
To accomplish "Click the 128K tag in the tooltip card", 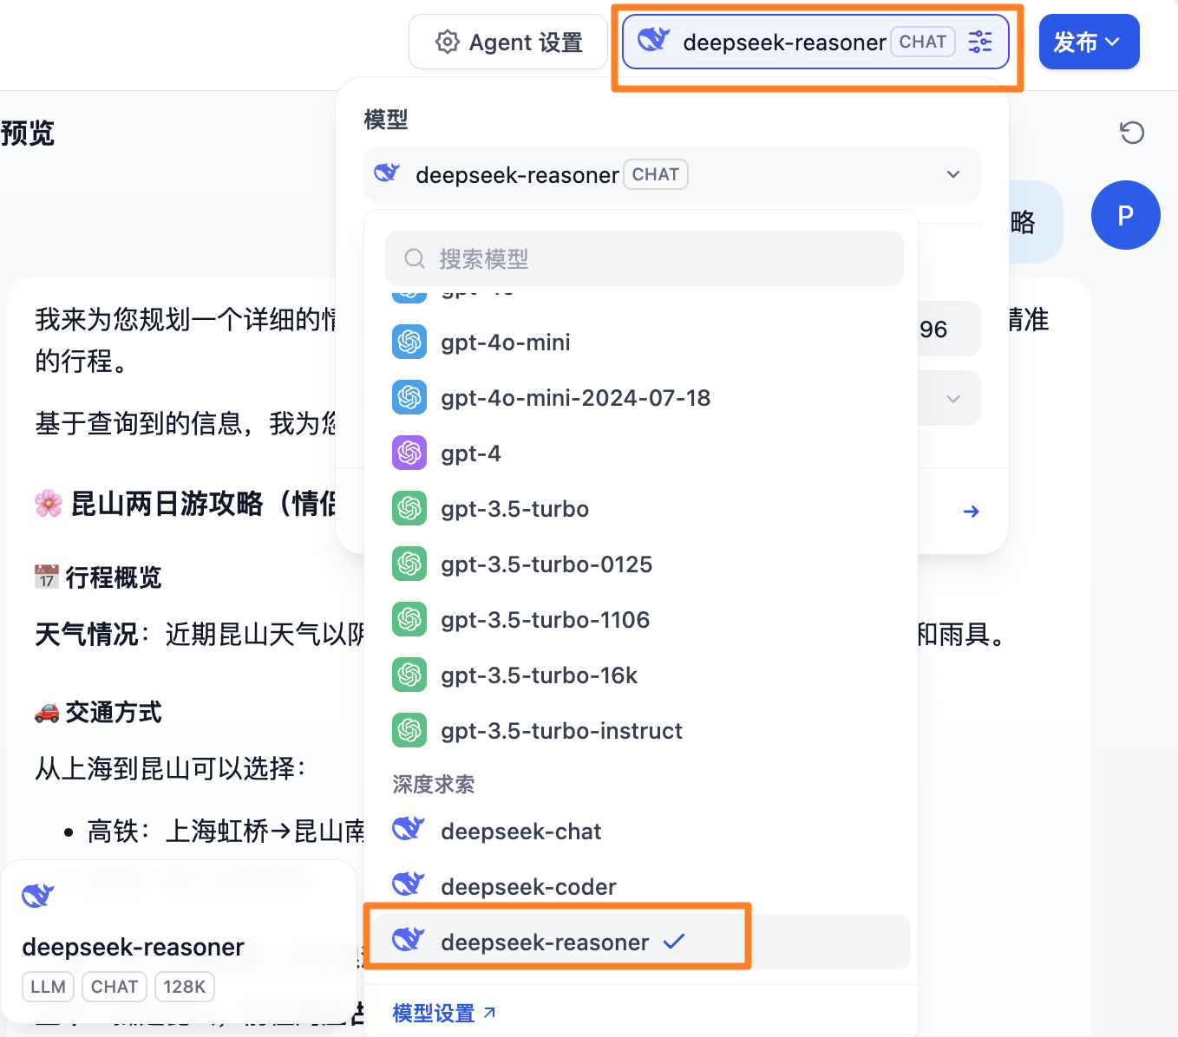I will tap(185, 987).
